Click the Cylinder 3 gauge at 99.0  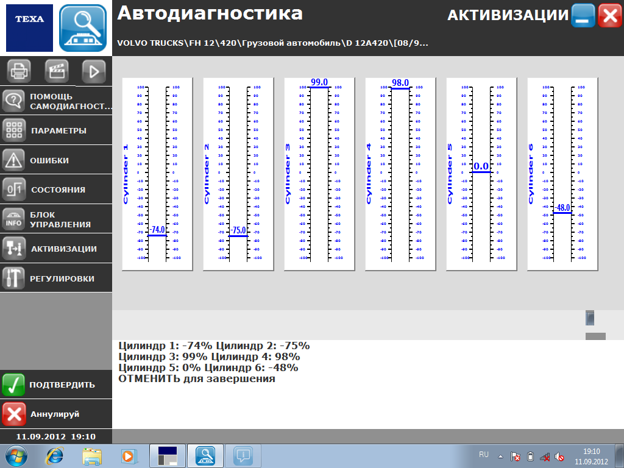[319, 174]
